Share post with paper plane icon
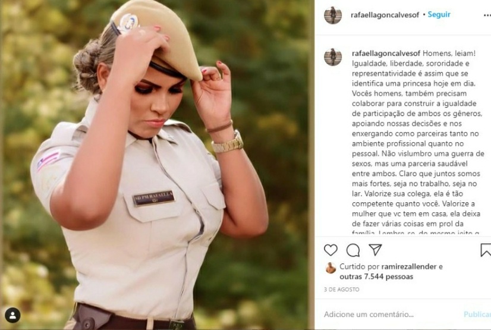This screenshot has width=491, height=330. pyautogui.click(x=375, y=250)
